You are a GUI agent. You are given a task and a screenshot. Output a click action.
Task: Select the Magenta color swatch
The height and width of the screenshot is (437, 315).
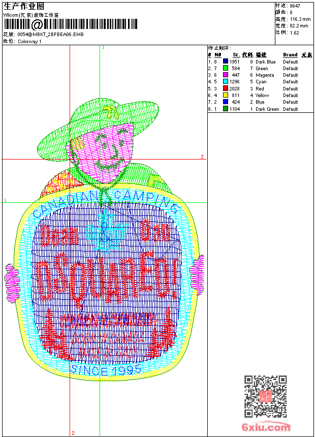pos(226,75)
